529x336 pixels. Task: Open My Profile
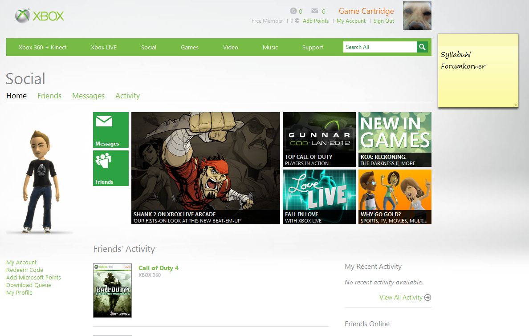[19, 292]
